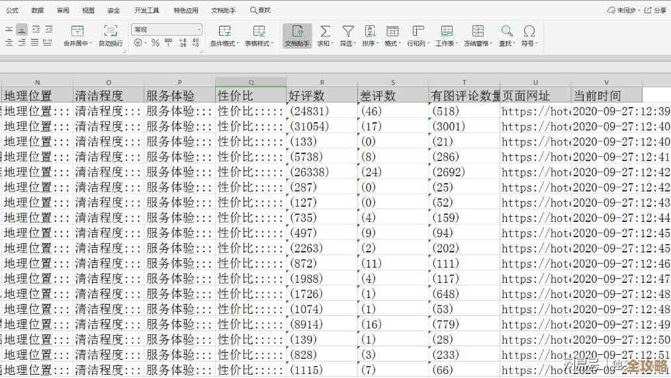
Task: Select the 好评数 header cell
Action: point(322,95)
